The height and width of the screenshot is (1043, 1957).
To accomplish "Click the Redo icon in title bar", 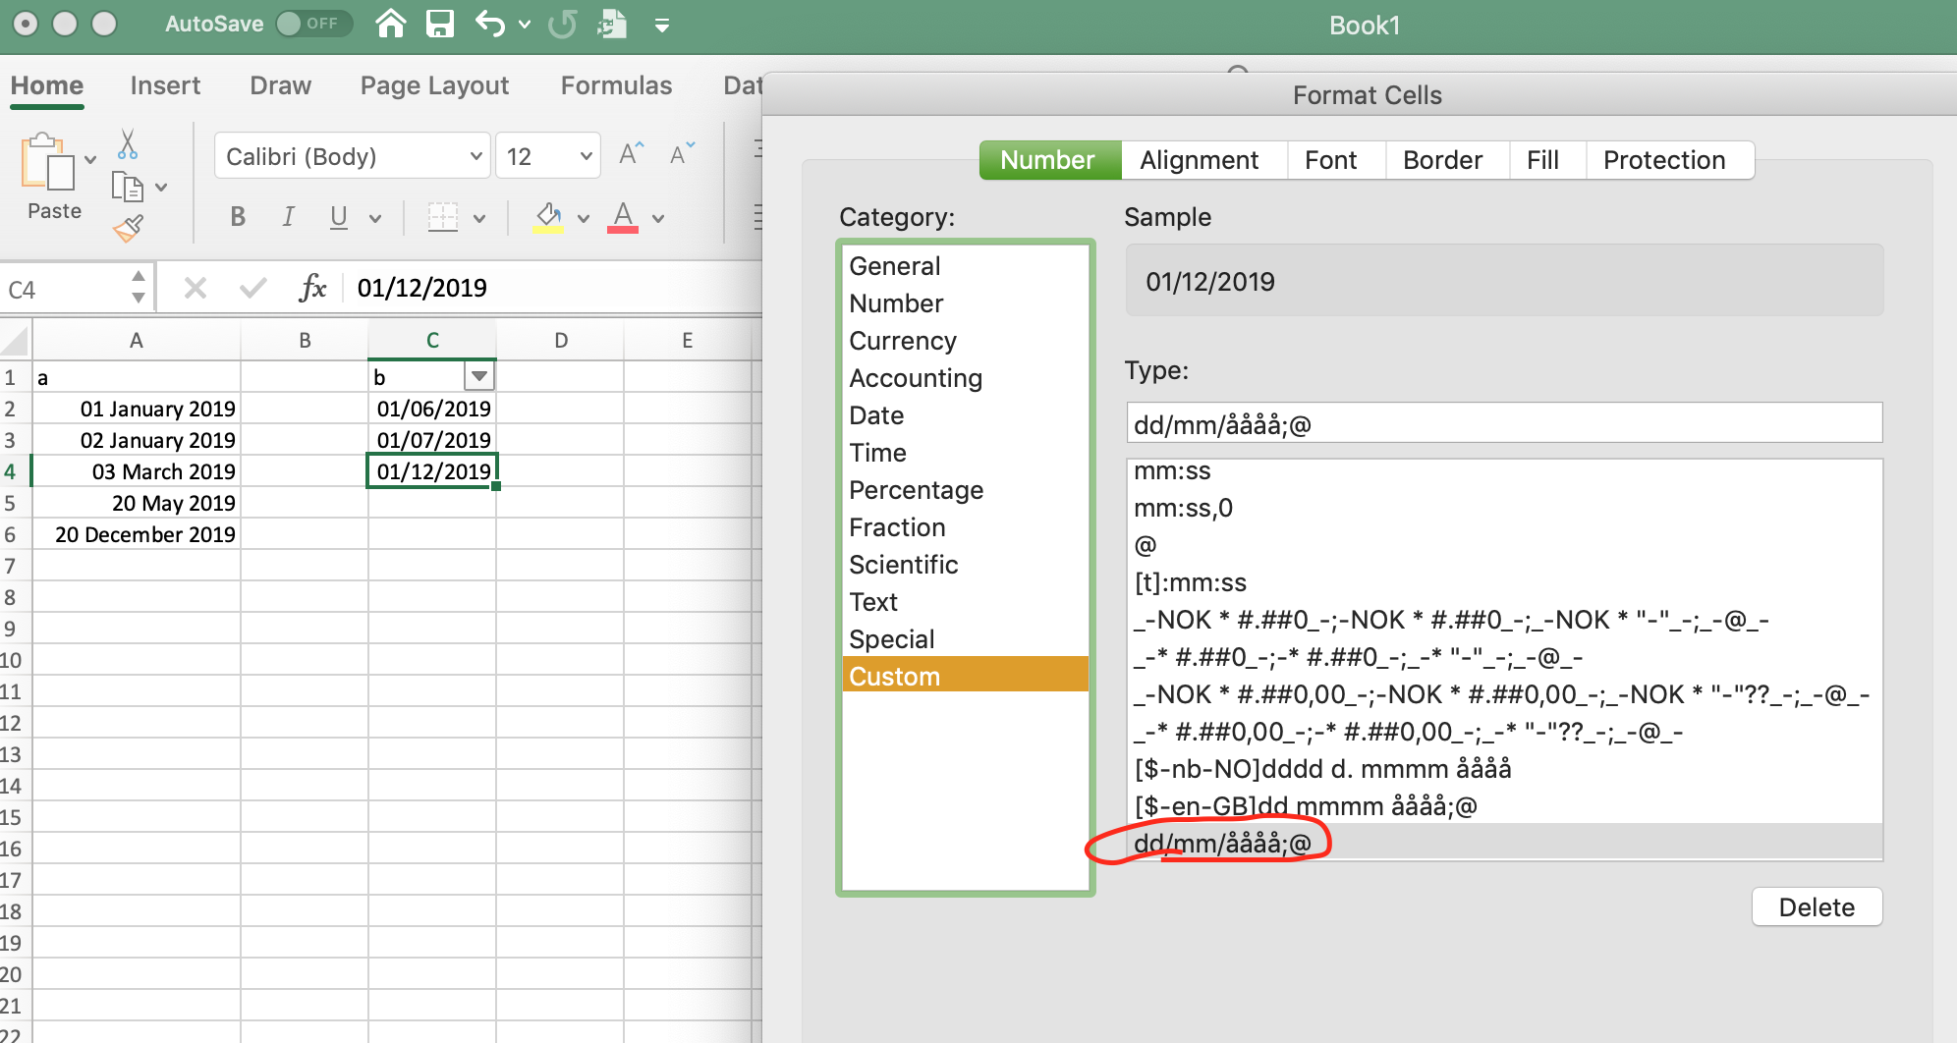I will (x=563, y=23).
